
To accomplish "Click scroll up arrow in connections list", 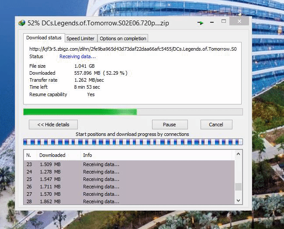I will click(239, 154).
